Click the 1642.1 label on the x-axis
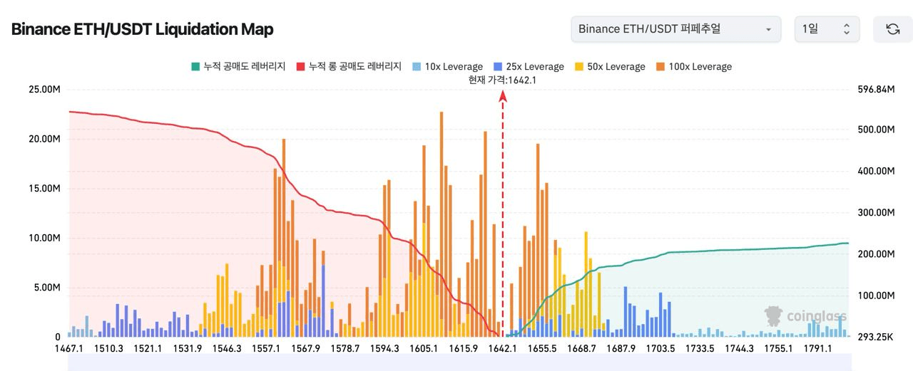This screenshot has height=371, width=913. tap(502, 348)
